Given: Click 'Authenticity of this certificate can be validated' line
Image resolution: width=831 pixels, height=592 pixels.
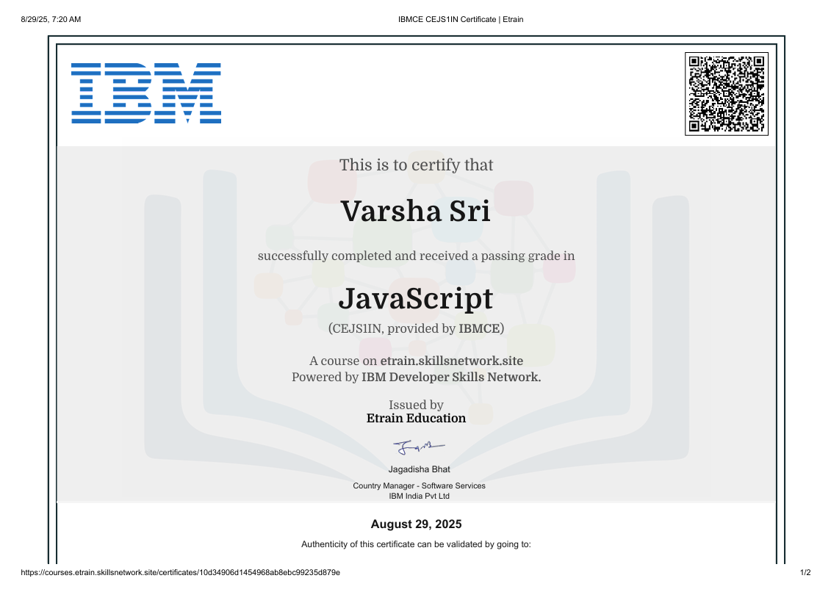Looking at the screenshot, I should tap(416, 544).
